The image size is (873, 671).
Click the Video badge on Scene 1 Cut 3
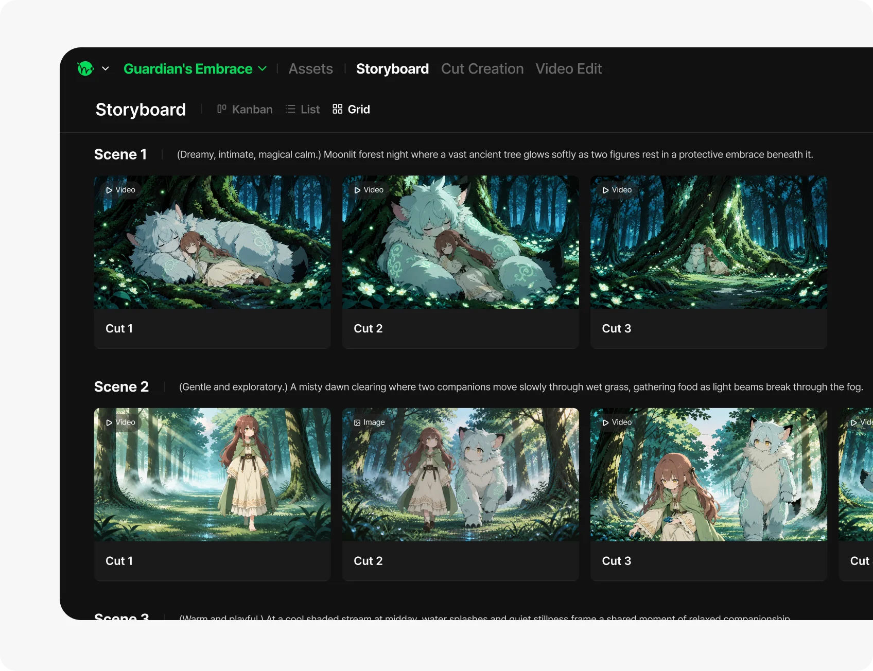click(617, 190)
